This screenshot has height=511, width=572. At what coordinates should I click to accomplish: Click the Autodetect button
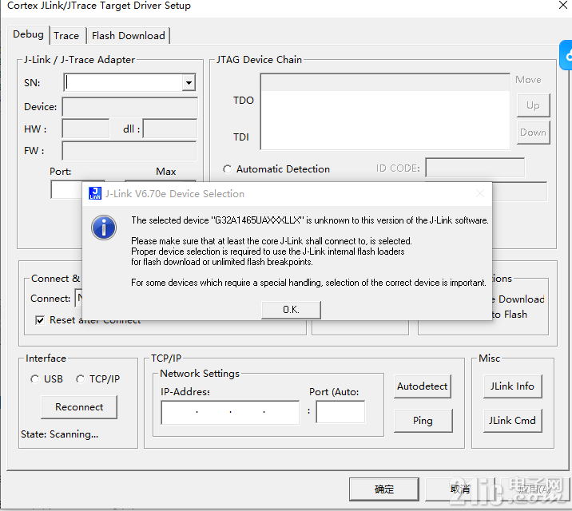[x=423, y=386]
